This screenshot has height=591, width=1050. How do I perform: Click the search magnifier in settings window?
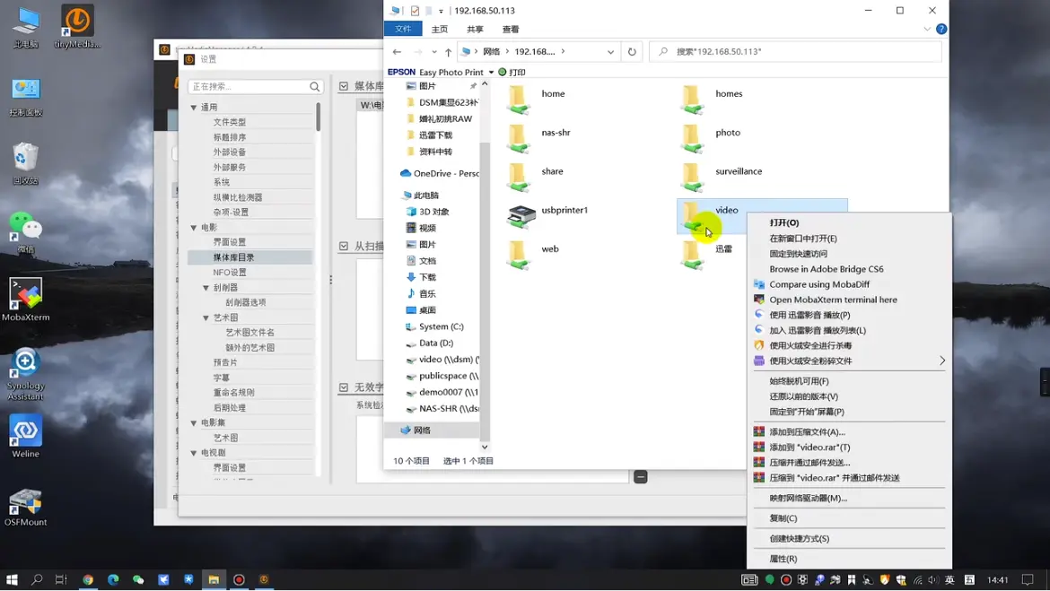coord(314,87)
